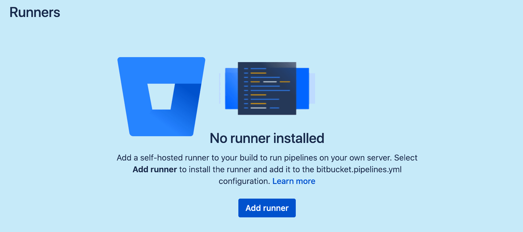Click the top orange line in code illustration
523x232 pixels.
258,73
